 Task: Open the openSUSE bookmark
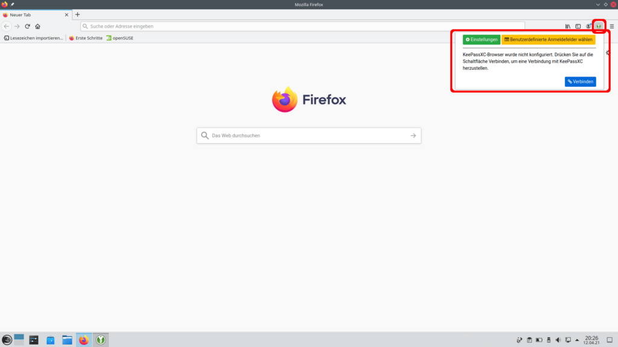[x=120, y=38]
